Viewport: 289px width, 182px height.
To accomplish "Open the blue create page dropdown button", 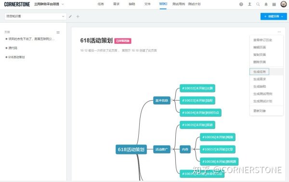I will coord(274,16).
